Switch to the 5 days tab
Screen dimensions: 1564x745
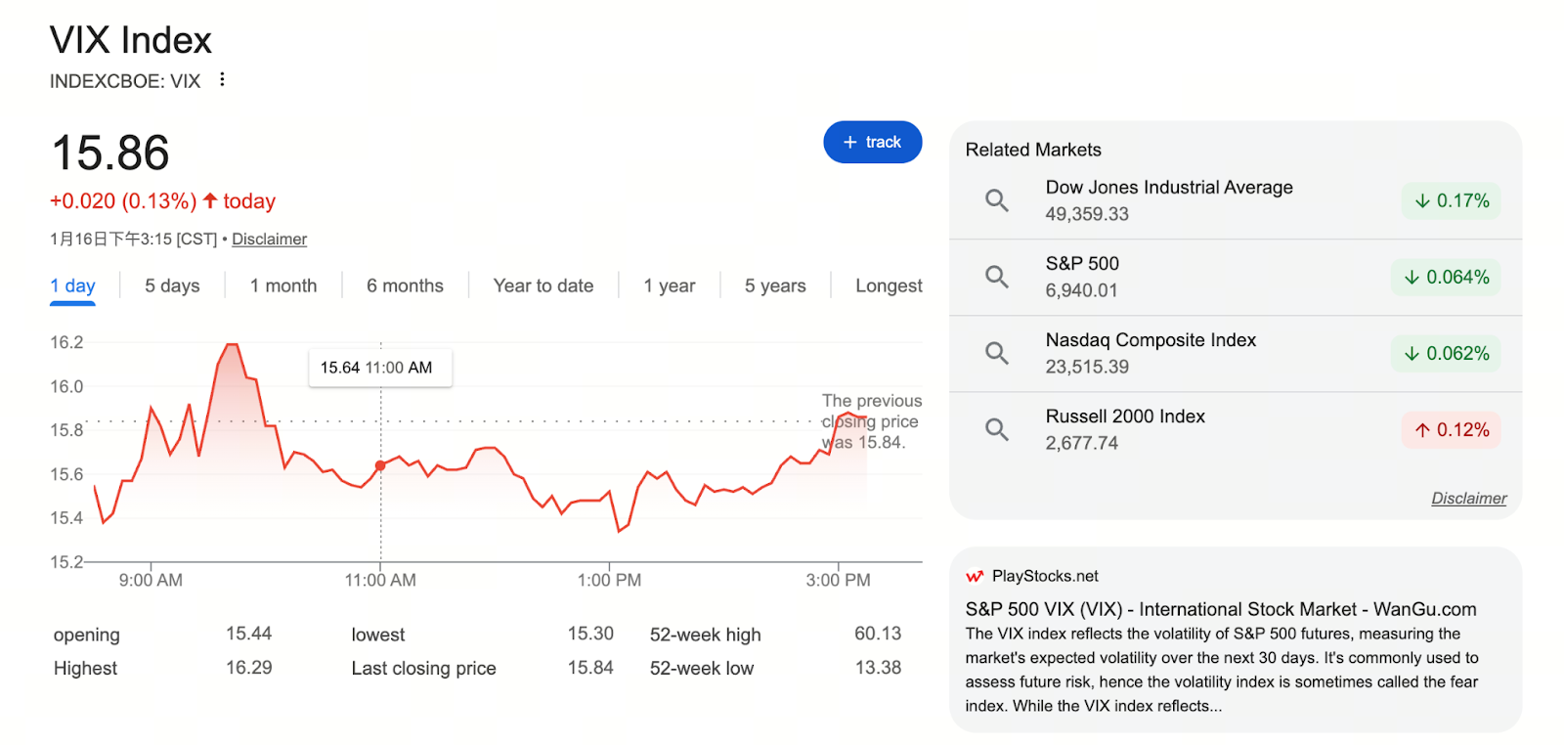click(172, 285)
